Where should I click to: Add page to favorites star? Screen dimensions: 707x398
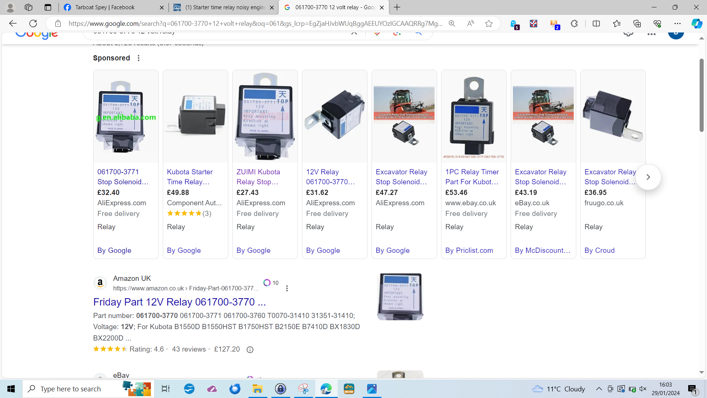(489, 24)
